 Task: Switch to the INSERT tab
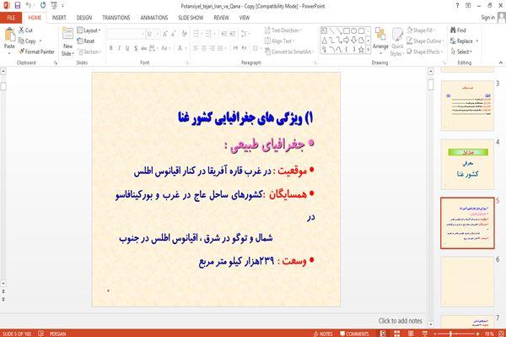coord(59,18)
